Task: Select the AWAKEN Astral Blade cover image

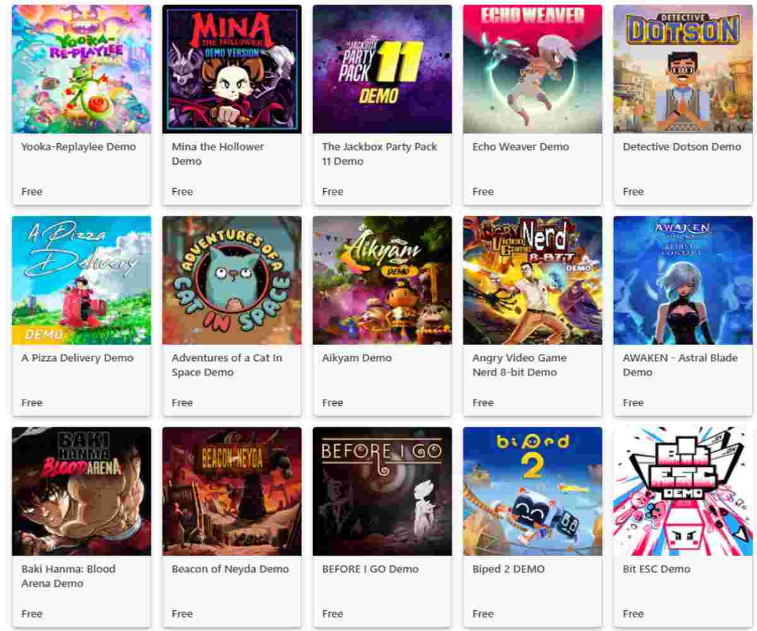Action: (683, 280)
